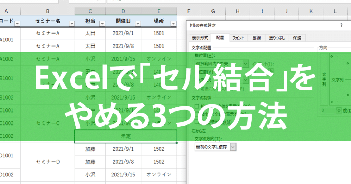Open the 開催日 column filter dropdown

138,24
